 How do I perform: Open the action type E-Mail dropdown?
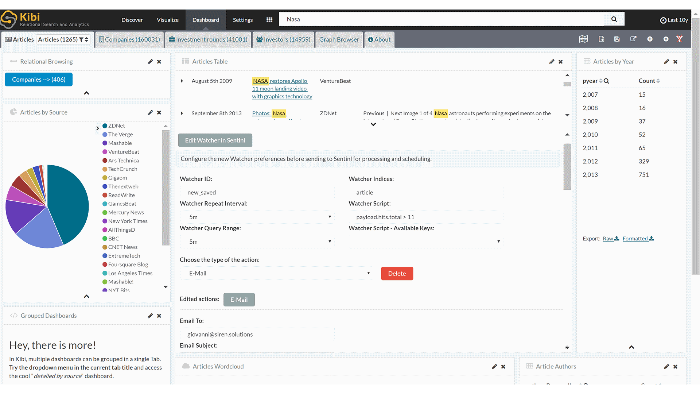[x=276, y=273]
